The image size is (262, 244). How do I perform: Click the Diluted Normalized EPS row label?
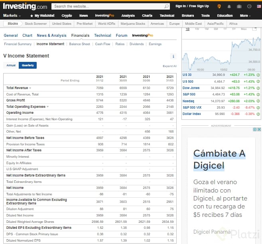[x=24, y=240]
